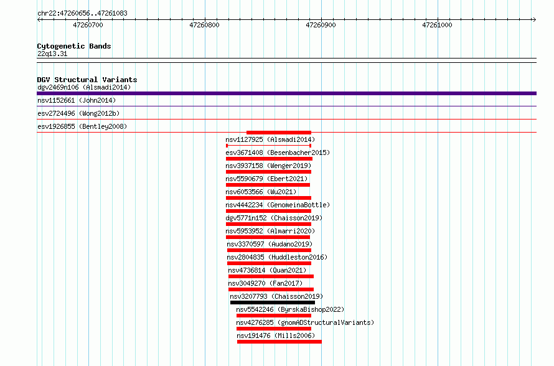Select the black nsv3207793 Chaisson2019 bar
Screen dimensions: 554x366
pos(273,303)
